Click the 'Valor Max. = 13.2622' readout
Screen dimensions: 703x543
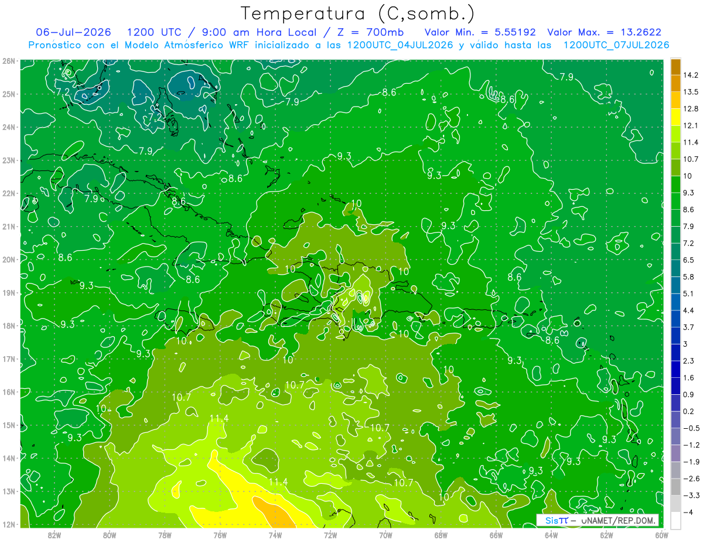pyautogui.click(x=604, y=32)
